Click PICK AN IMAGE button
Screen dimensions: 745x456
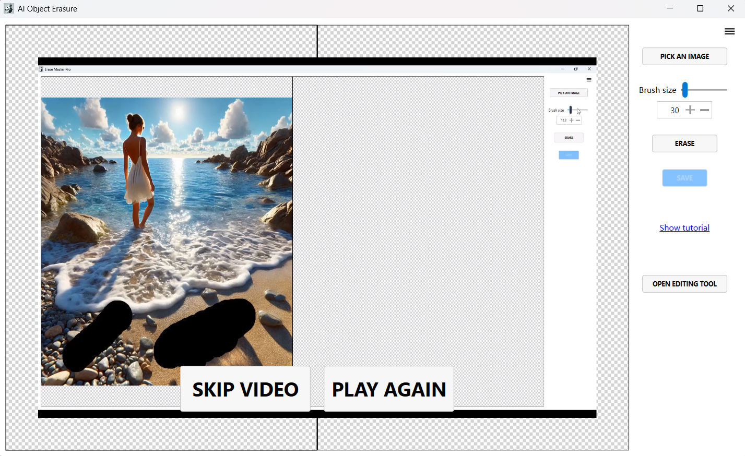point(684,56)
